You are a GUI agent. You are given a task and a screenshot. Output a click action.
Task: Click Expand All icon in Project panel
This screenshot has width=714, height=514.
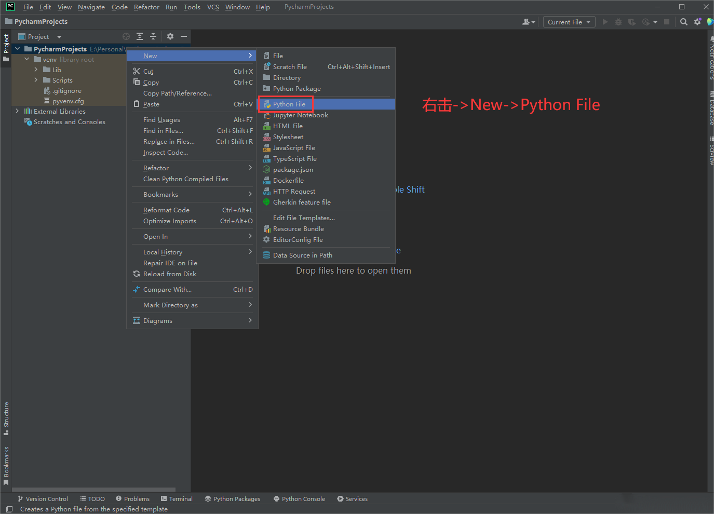(x=140, y=36)
